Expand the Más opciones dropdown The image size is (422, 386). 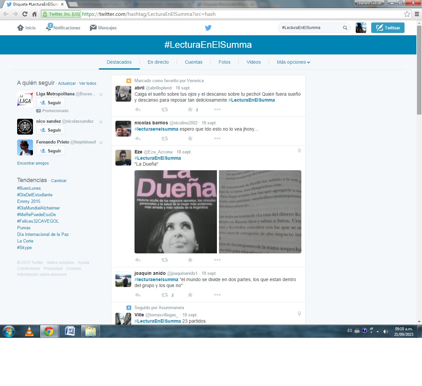(293, 62)
